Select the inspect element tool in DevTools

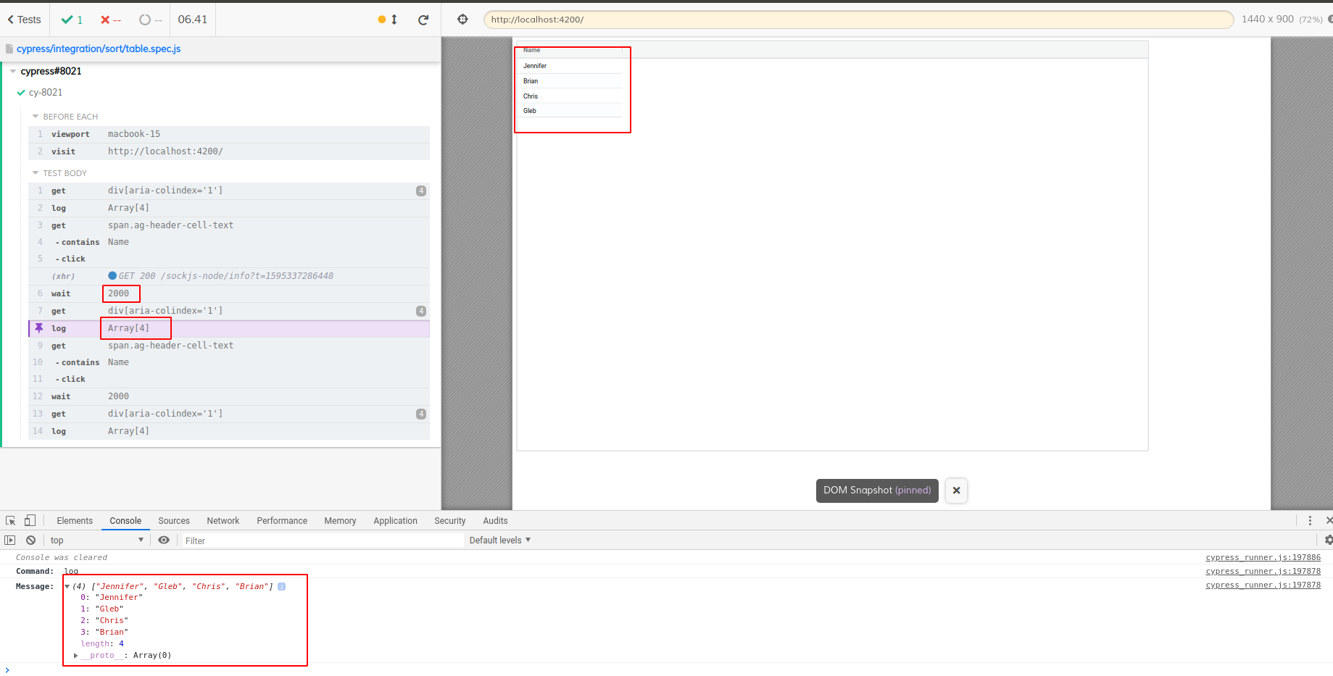pyautogui.click(x=10, y=520)
